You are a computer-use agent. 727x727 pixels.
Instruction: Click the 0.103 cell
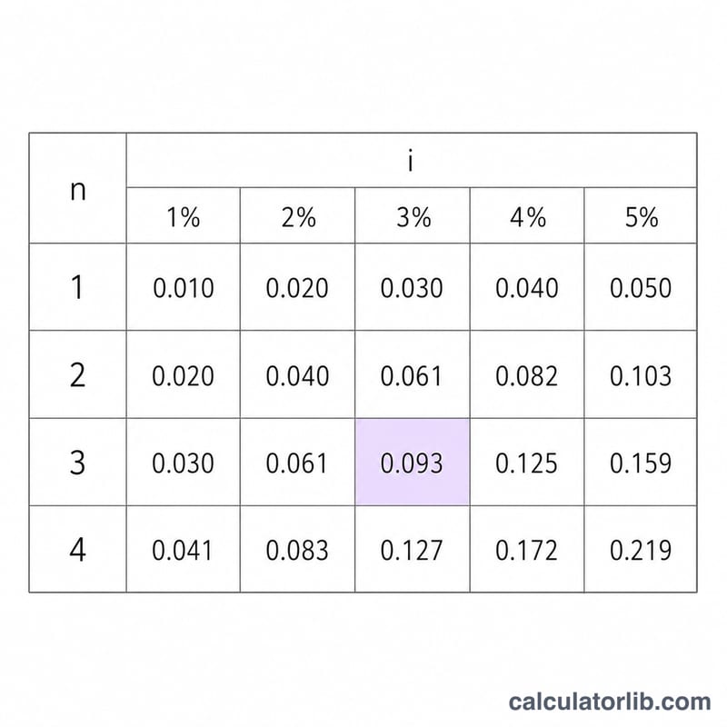click(641, 374)
